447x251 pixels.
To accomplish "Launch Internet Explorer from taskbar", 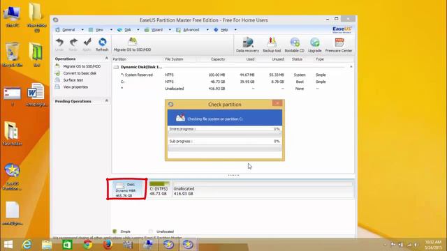I will pyautogui.click(x=27, y=245).
